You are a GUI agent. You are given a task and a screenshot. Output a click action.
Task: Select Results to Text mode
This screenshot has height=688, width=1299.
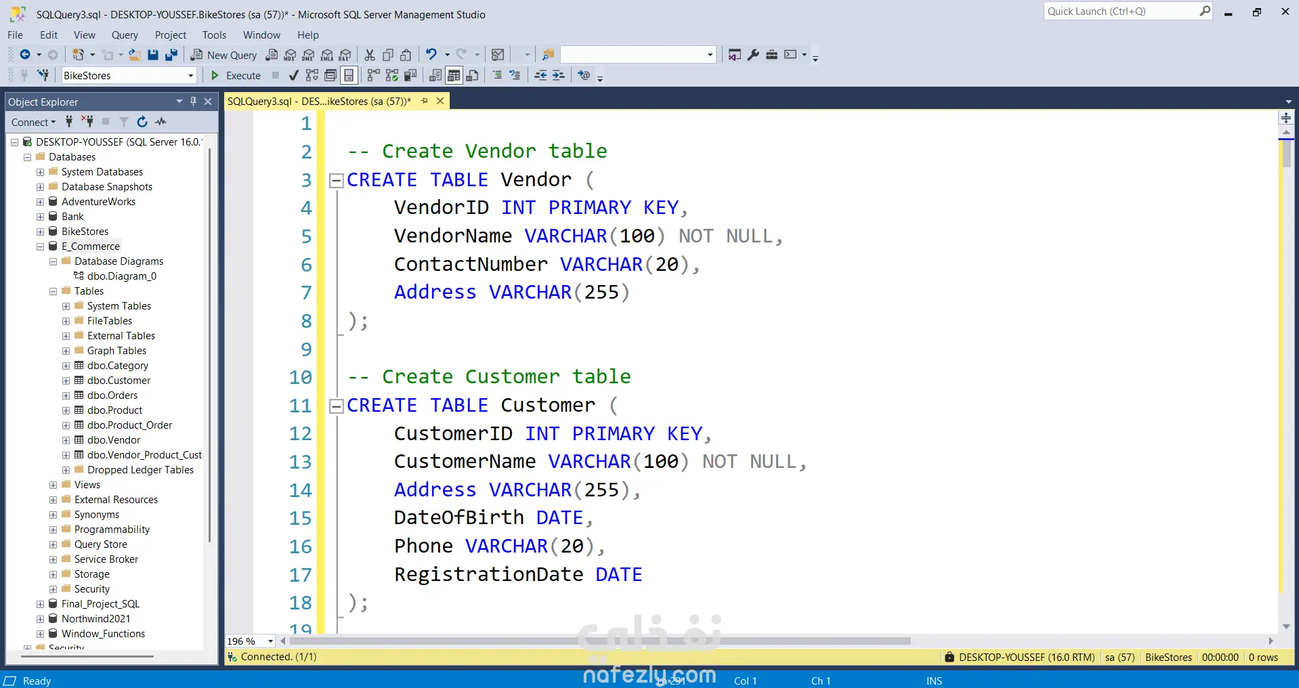tap(435, 75)
